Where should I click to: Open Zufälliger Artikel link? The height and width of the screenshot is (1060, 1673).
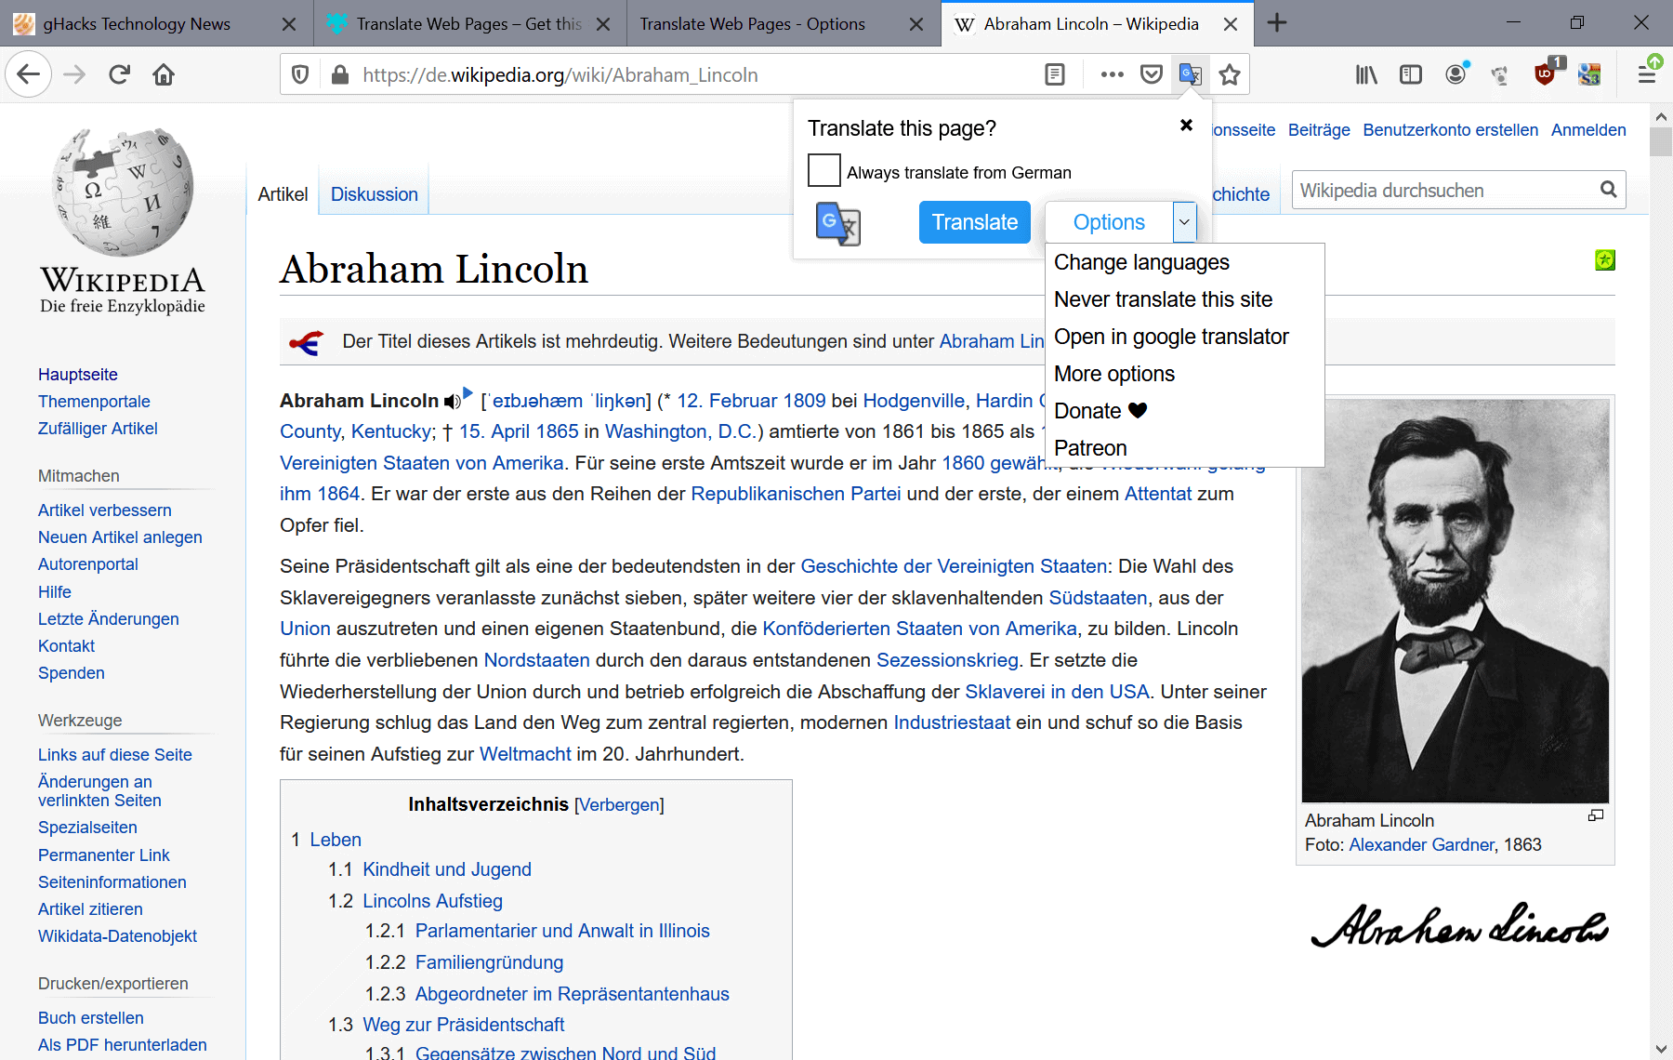click(x=98, y=429)
